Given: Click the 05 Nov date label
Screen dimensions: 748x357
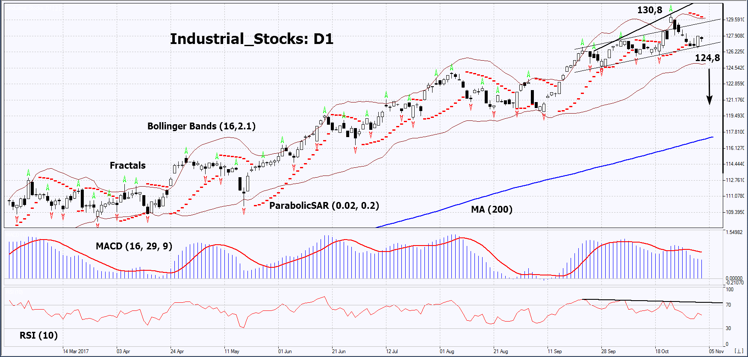Looking at the screenshot, I should tap(716, 351).
